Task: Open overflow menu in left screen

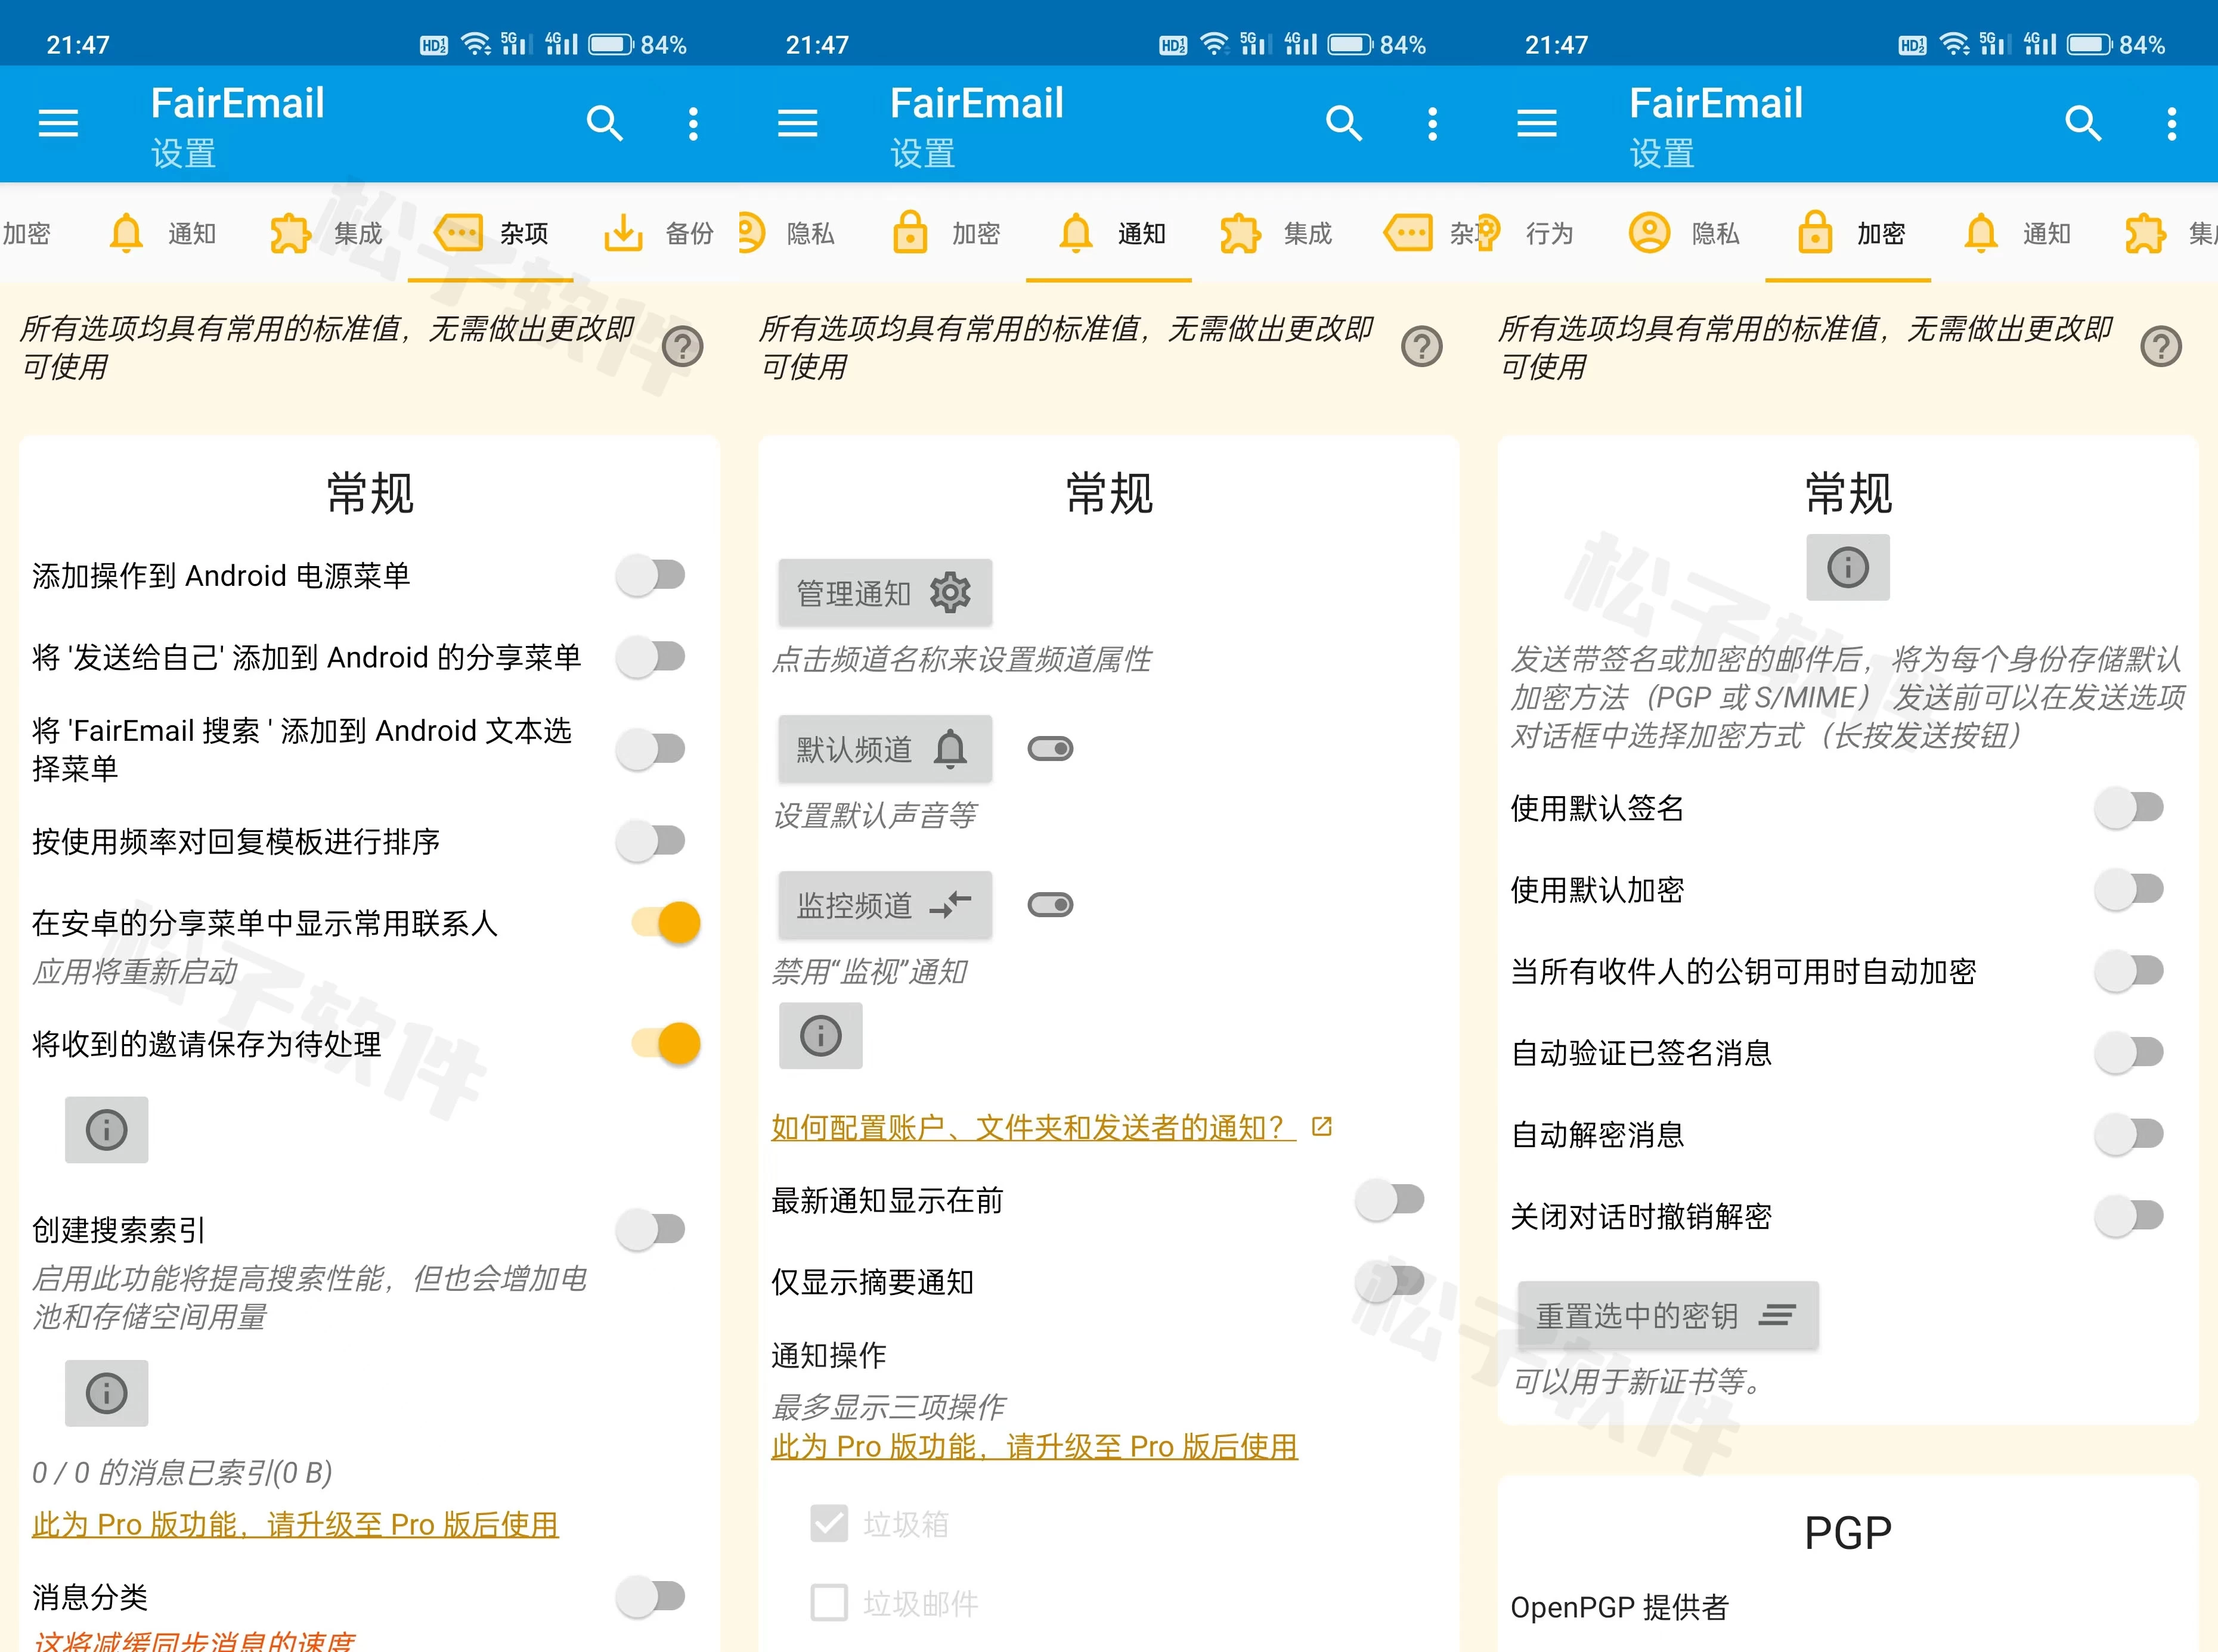Action: (693, 123)
